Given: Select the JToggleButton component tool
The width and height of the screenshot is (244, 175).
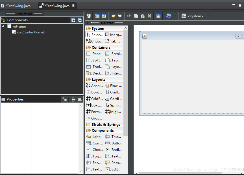Looking at the screenshot, I should tap(94, 156).
